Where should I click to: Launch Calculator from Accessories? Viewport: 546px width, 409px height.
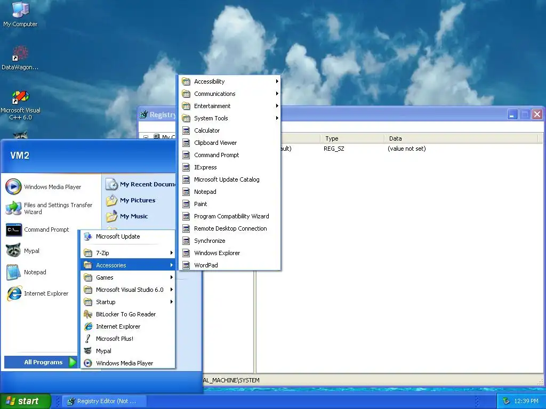tap(229, 130)
